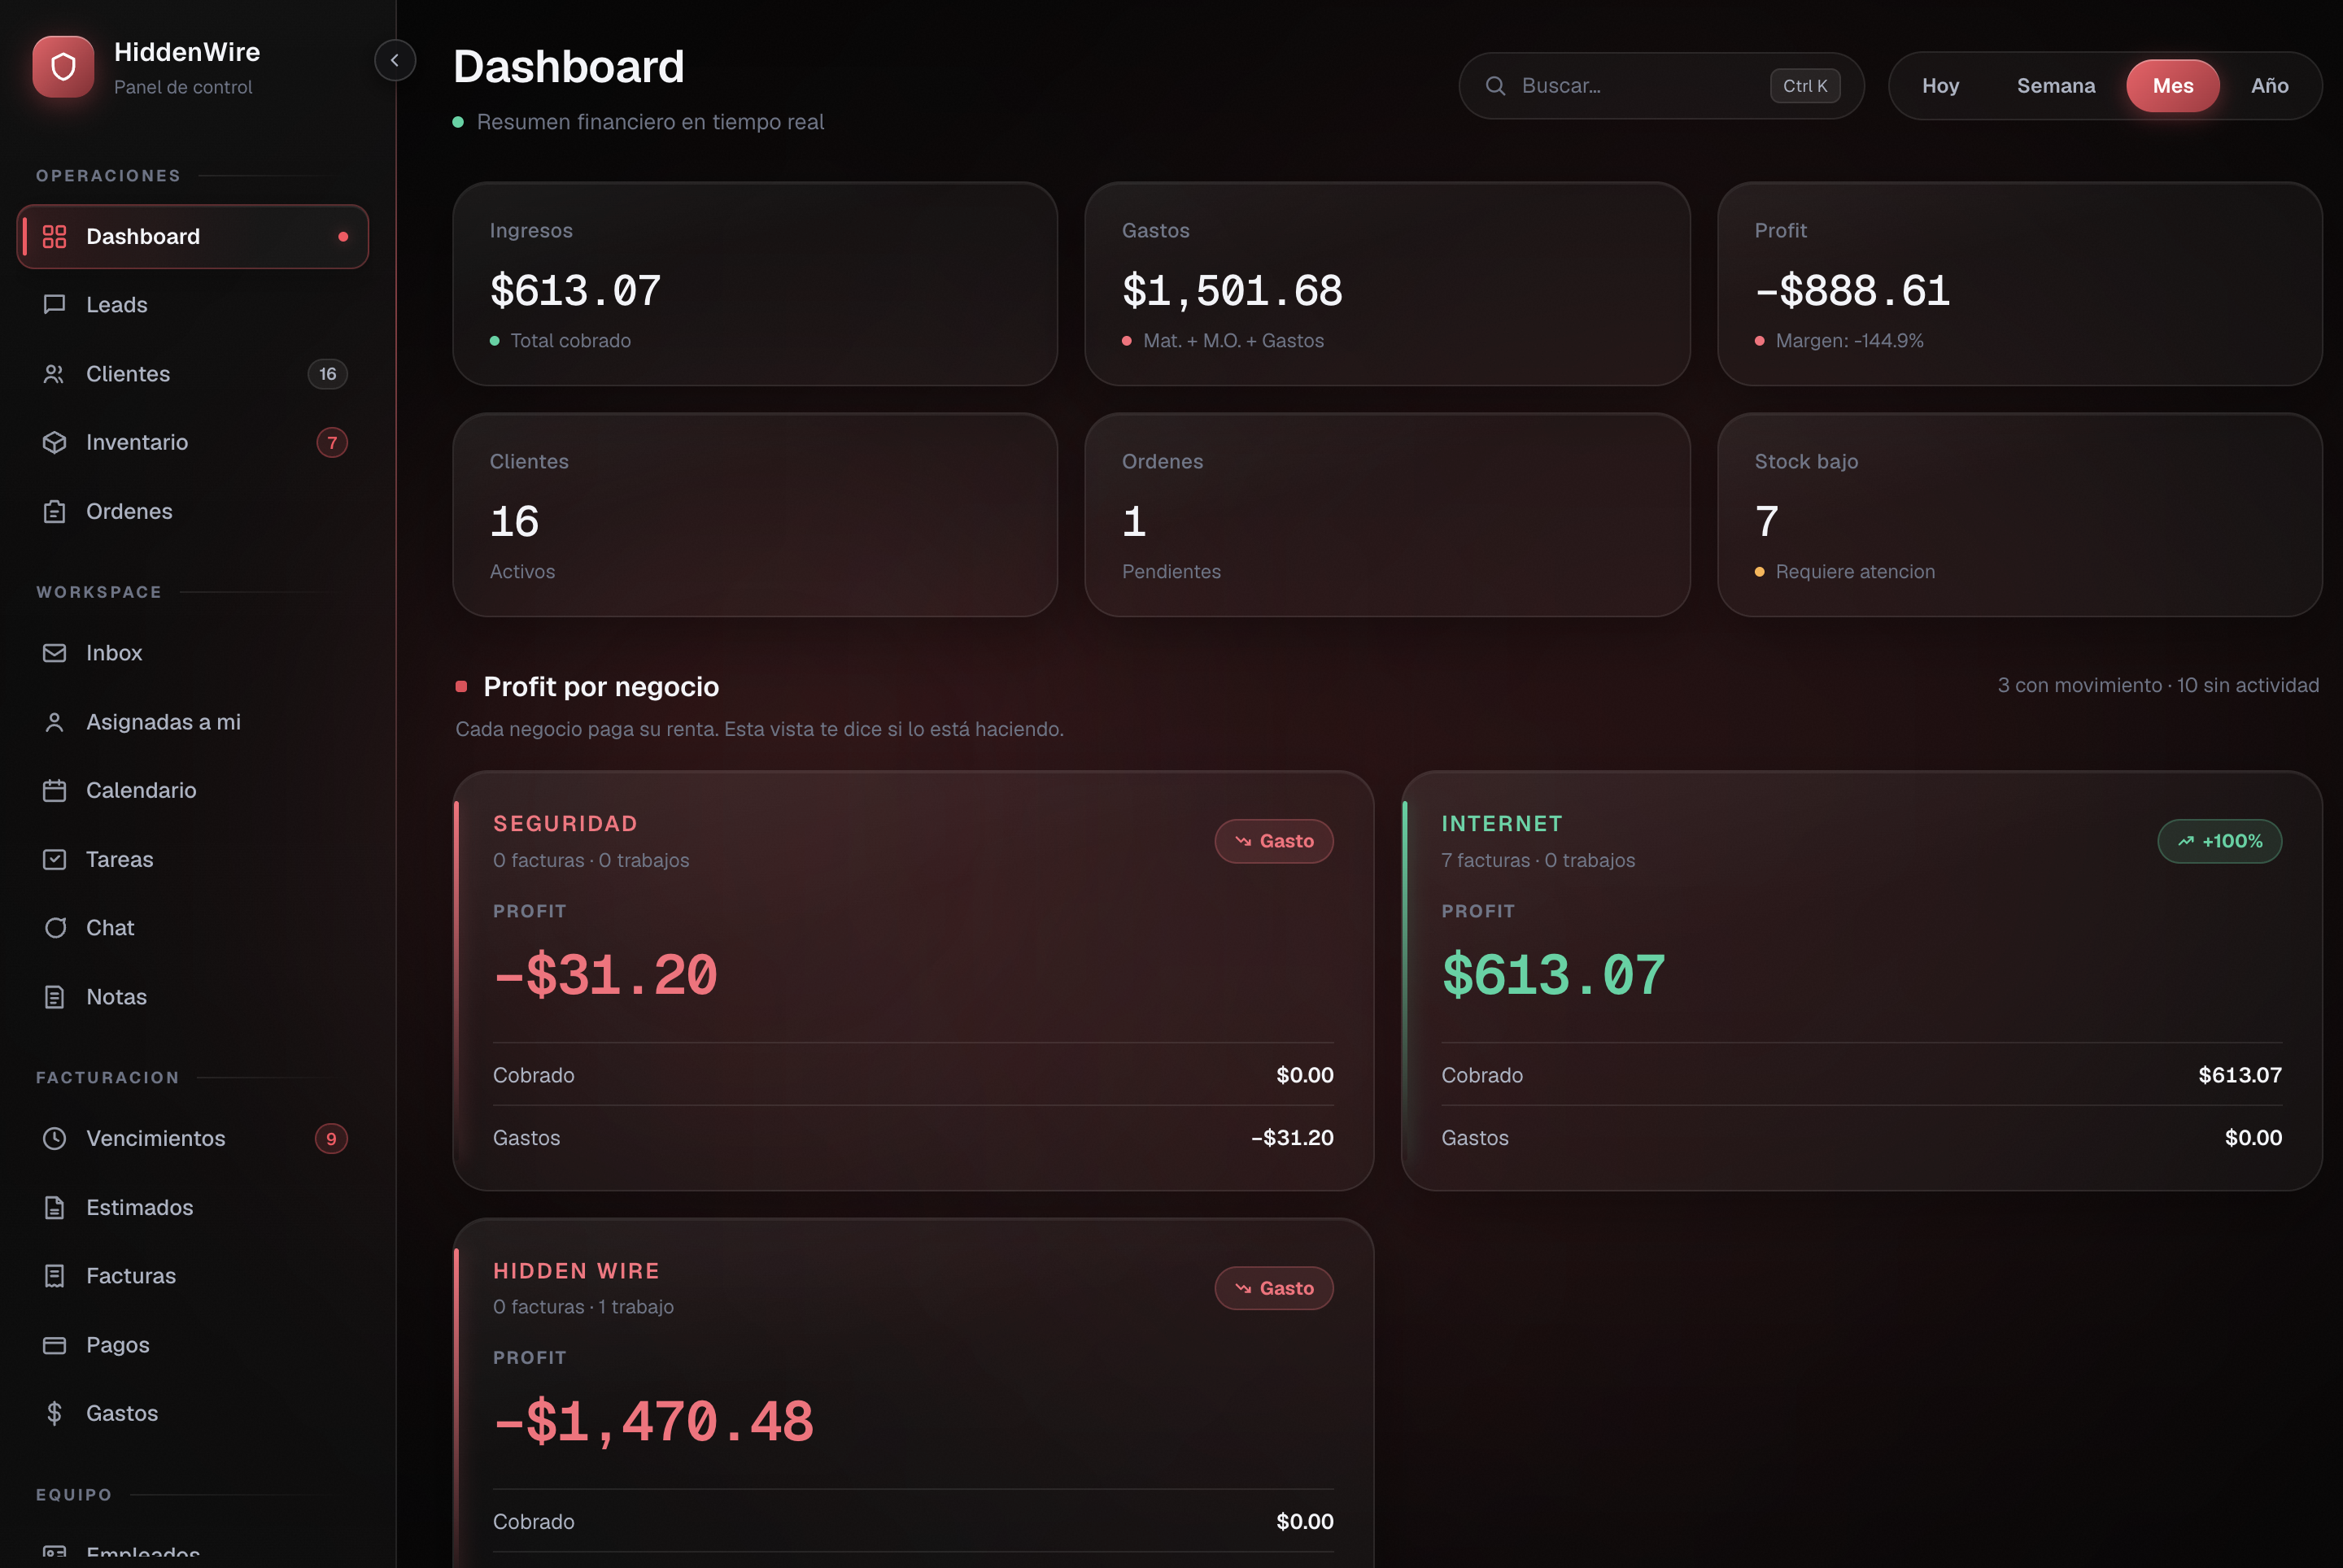The image size is (2343, 1568).
Task: Open the Ingresos summary card
Action: [x=754, y=284]
